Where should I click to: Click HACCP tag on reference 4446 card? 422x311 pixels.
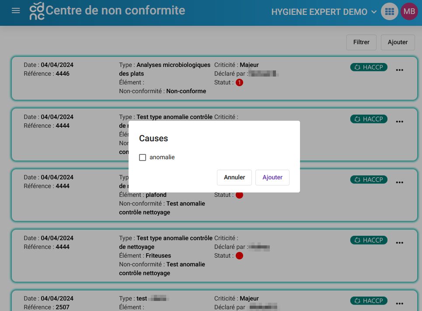click(x=369, y=67)
